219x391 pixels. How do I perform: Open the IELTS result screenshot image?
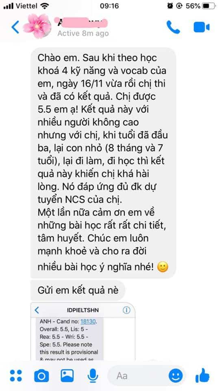[x=83, y=332]
